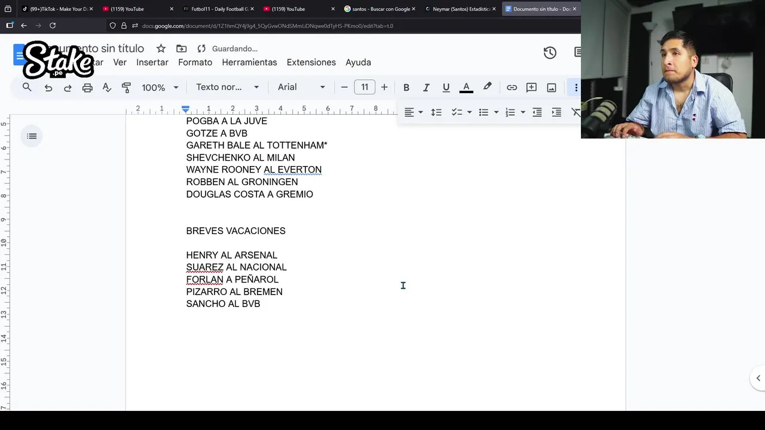Image resolution: width=765 pixels, height=430 pixels.
Task: Open the highlight color pen
Action: coord(488,87)
